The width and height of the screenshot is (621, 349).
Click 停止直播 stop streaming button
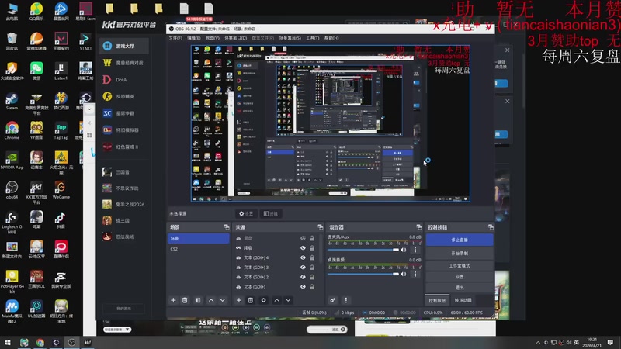(460, 240)
